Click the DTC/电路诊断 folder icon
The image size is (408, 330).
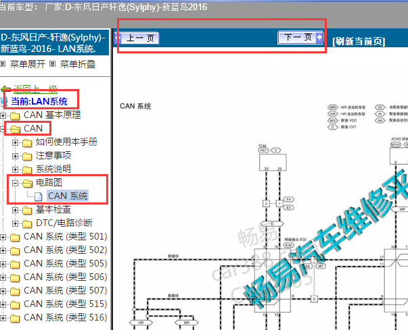pyautogui.click(x=27, y=223)
